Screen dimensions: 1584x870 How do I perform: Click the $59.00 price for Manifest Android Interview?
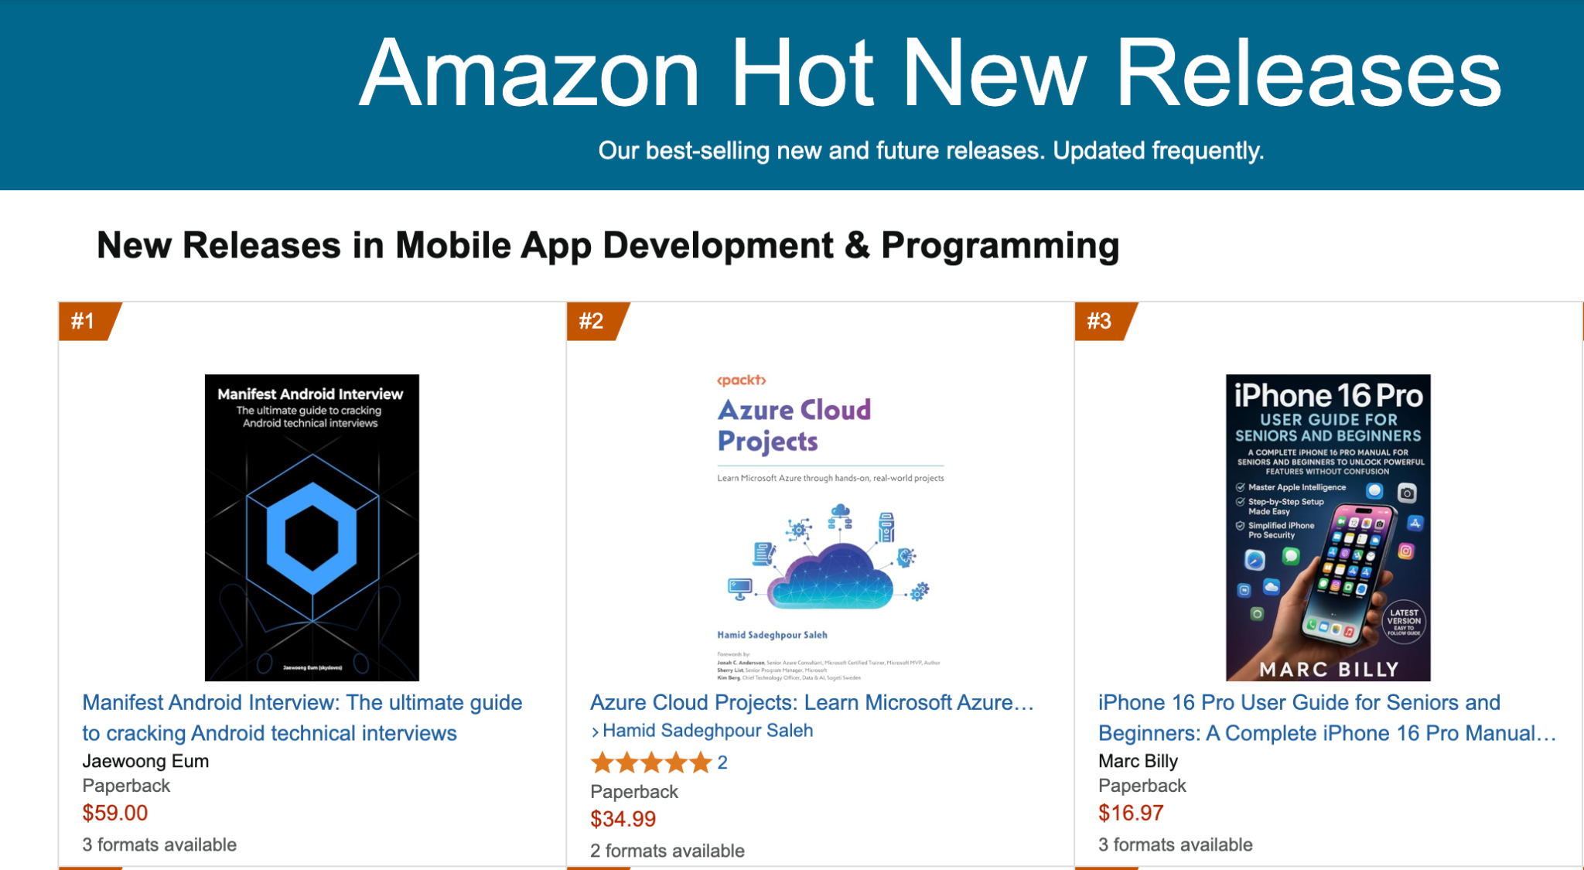pos(114,813)
